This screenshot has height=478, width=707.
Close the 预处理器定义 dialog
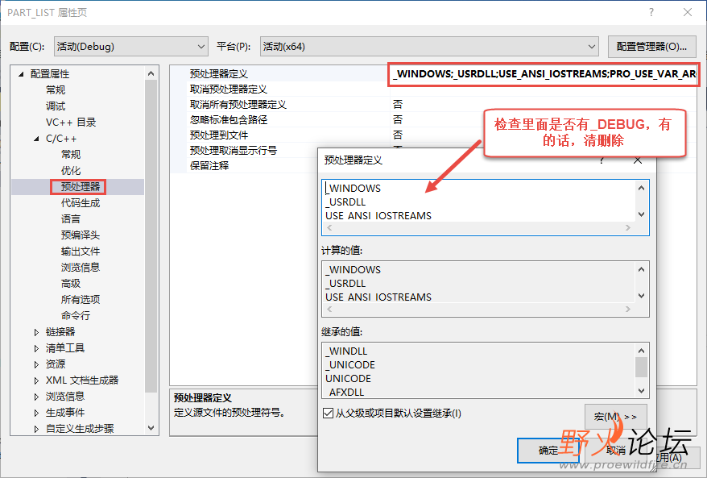pyautogui.click(x=638, y=160)
